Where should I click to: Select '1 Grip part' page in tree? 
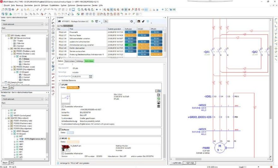point(26,75)
